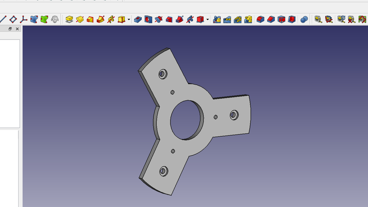Toggle all measurements visibility
The height and width of the screenshot is (207, 368).
tap(362, 19)
